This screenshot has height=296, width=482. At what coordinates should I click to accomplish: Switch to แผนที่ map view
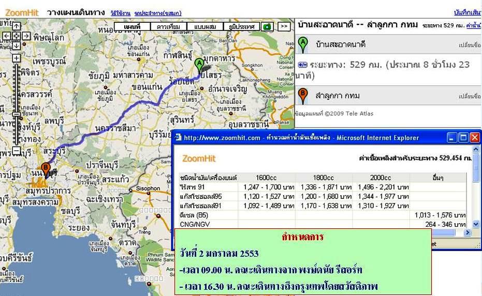(133, 26)
